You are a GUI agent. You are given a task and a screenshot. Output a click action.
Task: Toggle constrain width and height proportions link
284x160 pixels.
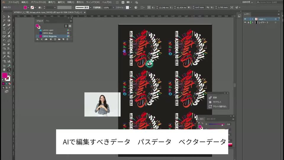coord(208,7)
